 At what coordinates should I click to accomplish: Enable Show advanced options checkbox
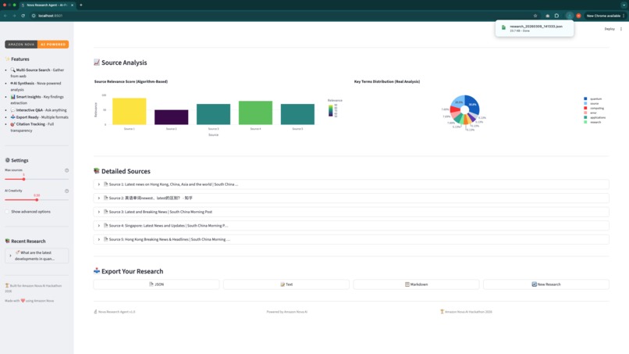tap(7, 211)
